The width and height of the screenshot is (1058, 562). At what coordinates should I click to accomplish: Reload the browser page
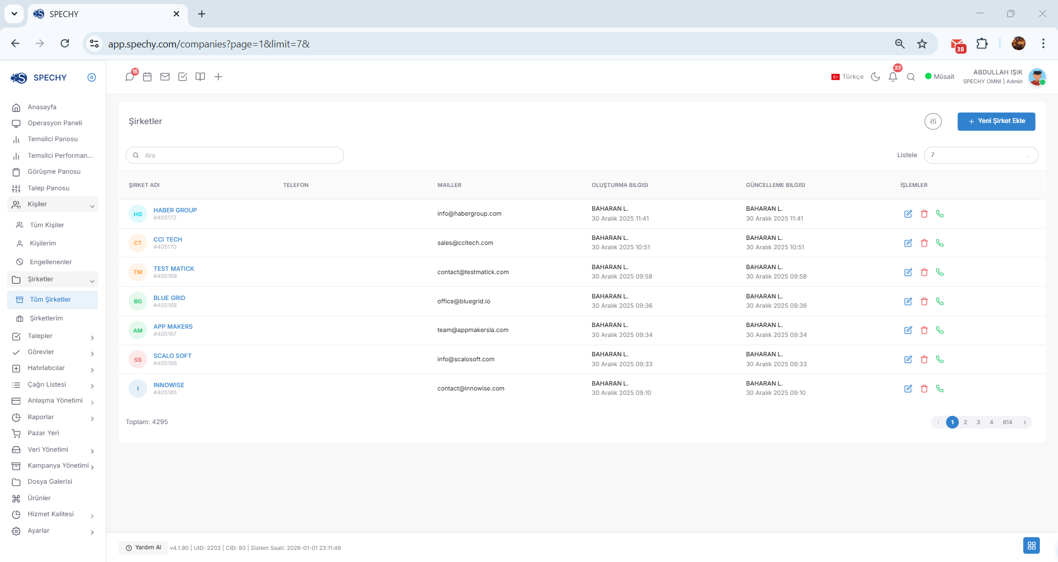(65, 44)
